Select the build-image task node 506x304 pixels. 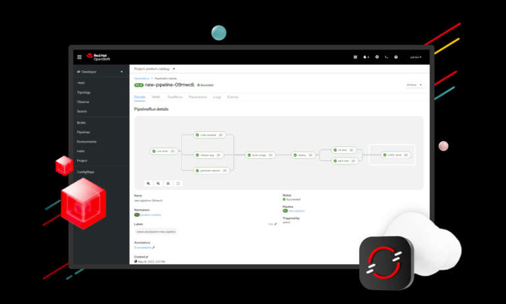coord(260,155)
